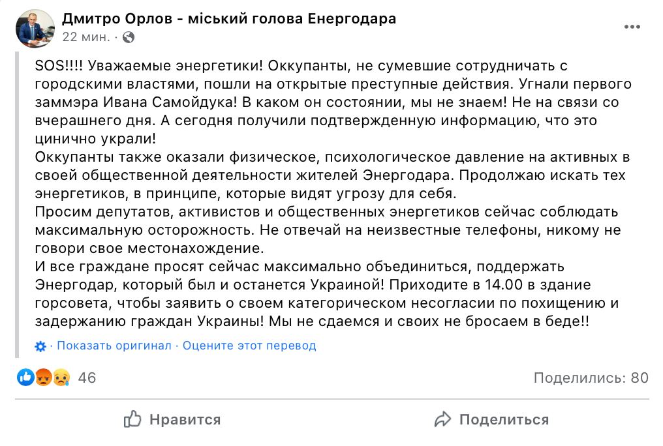Open translation settings gear icon

(x=40, y=347)
